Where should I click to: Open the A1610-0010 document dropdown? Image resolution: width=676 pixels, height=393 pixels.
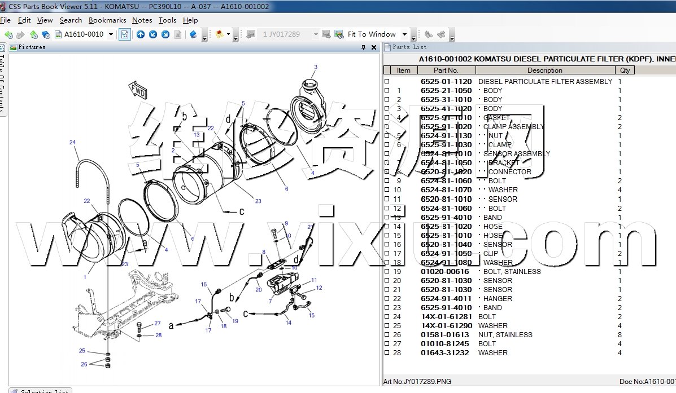pos(111,34)
